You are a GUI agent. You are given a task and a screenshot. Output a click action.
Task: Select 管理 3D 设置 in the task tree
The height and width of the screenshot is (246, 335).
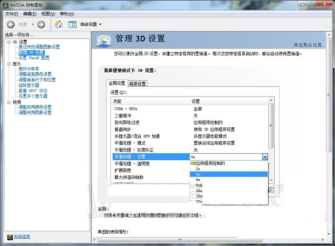pos(31,52)
